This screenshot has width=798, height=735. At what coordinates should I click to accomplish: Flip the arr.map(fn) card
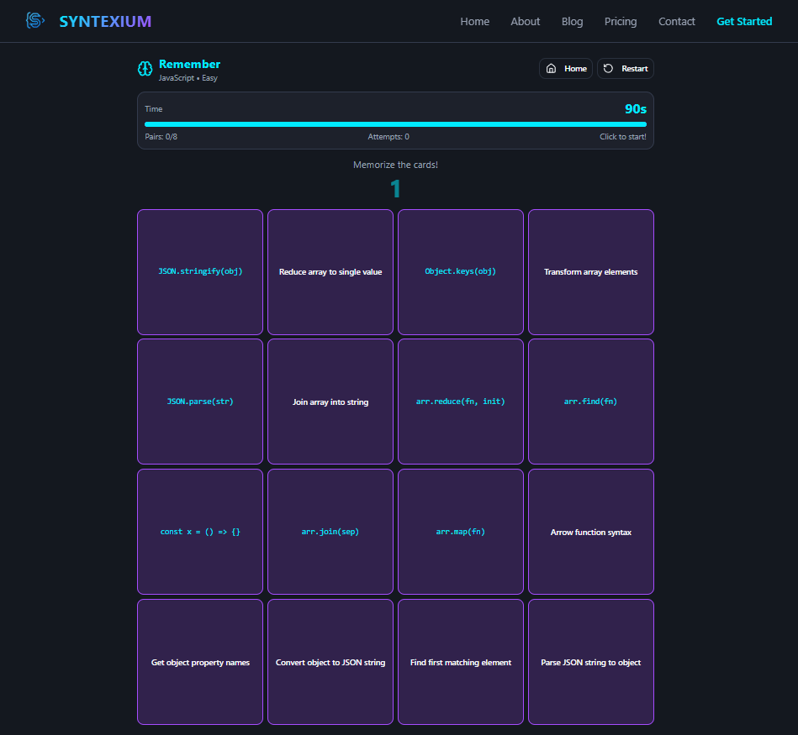click(x=461, y=532)
